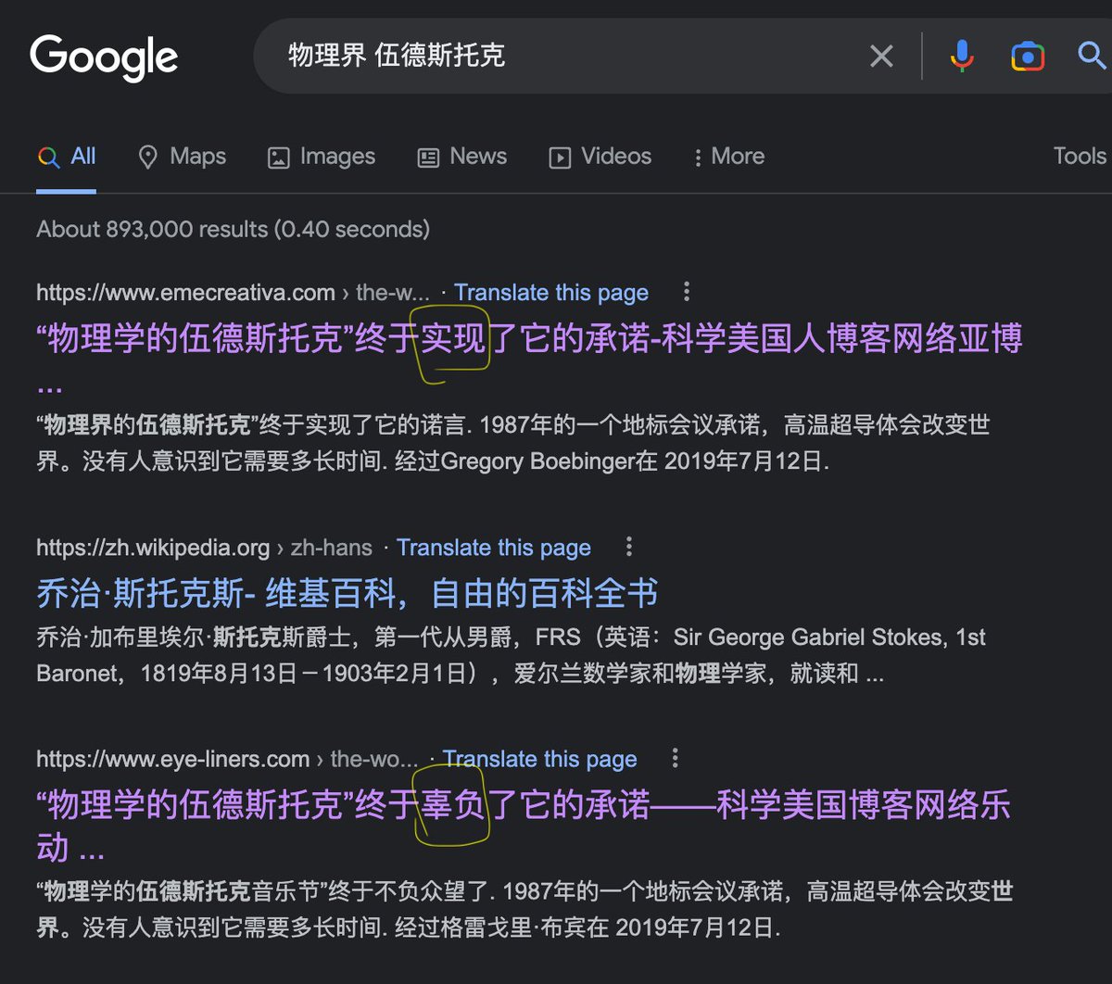Image resolution: width=1112 pixels, height=984 pixels.
Task: Translate the eye-liners.com result page
Action: point(540,759)
